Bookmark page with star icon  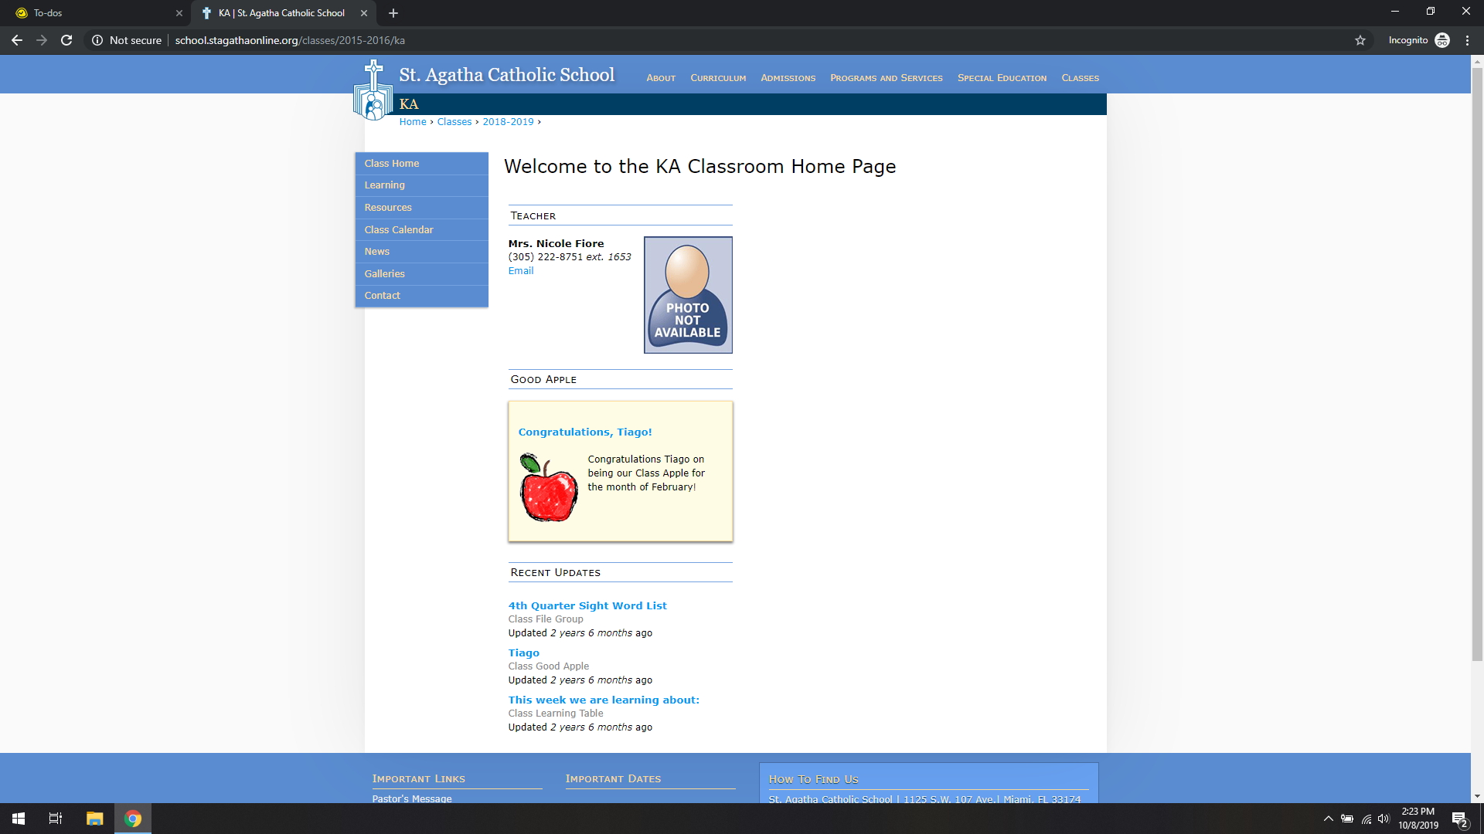pyautogui.click(x=1360, y=40)
